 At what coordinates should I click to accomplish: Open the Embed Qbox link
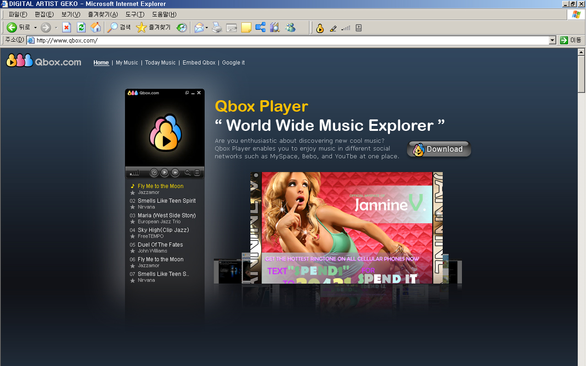tap(199, 63)
